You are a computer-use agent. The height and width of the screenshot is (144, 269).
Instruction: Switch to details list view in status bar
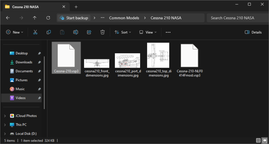click(258, 141)
